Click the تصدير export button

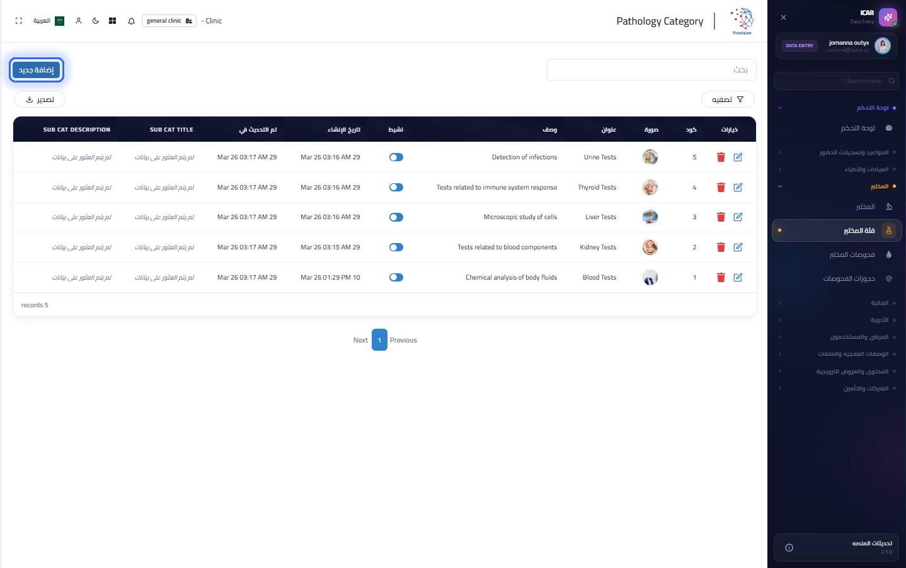(x=40, y=99)
